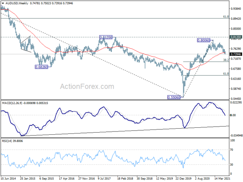Click the 2 Aug 2020 date label

pos(202,179)
